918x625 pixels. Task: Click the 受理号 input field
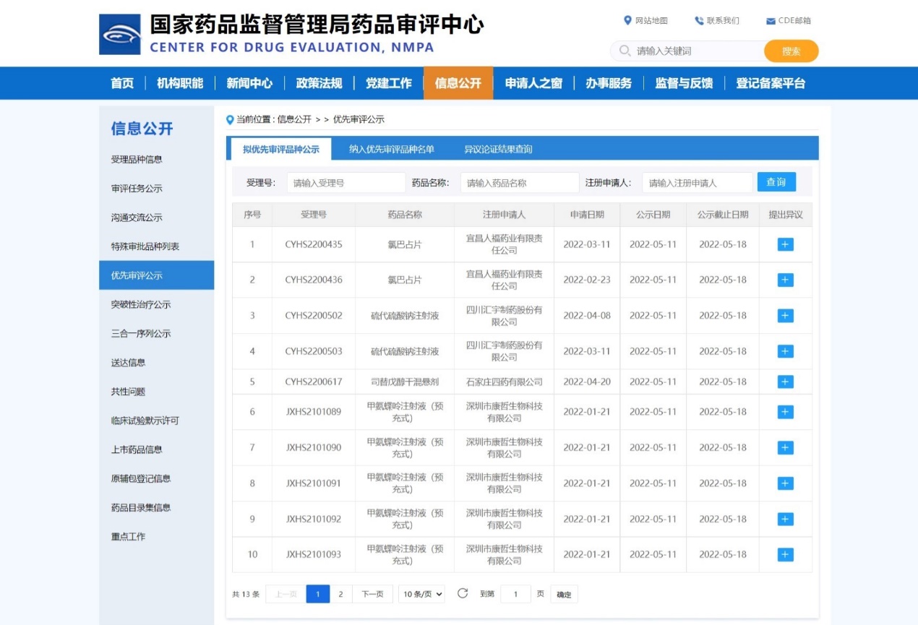(346, 183)
